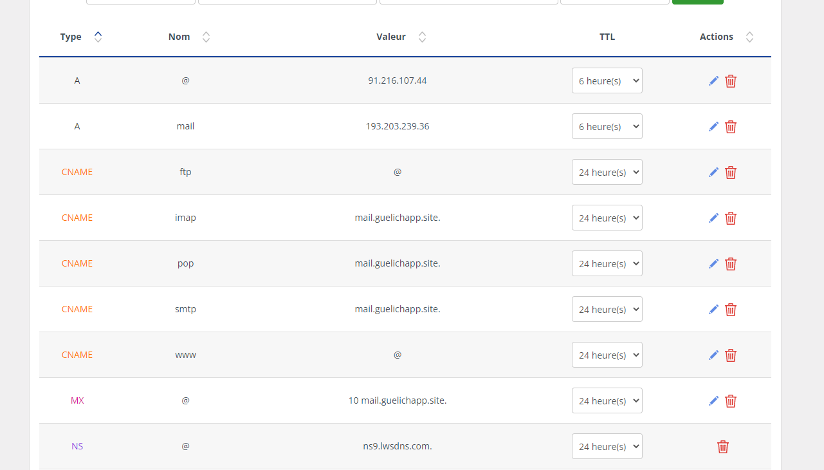The height and width of the screenshot is (470, 824).
Task: Click the green button at top
Action: point(697,2)
